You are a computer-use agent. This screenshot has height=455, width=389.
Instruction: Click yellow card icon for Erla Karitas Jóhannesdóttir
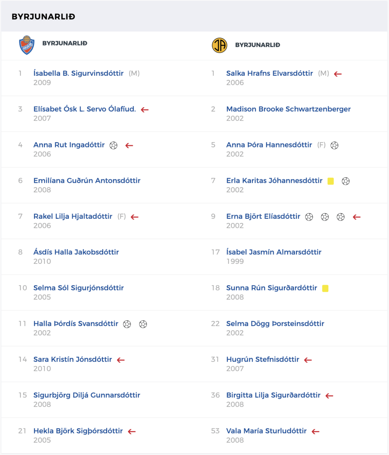(331, 181)
